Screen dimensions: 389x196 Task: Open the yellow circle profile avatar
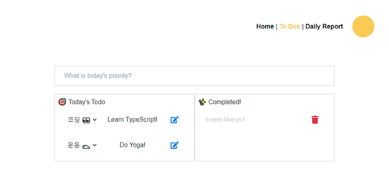point(363,26)
